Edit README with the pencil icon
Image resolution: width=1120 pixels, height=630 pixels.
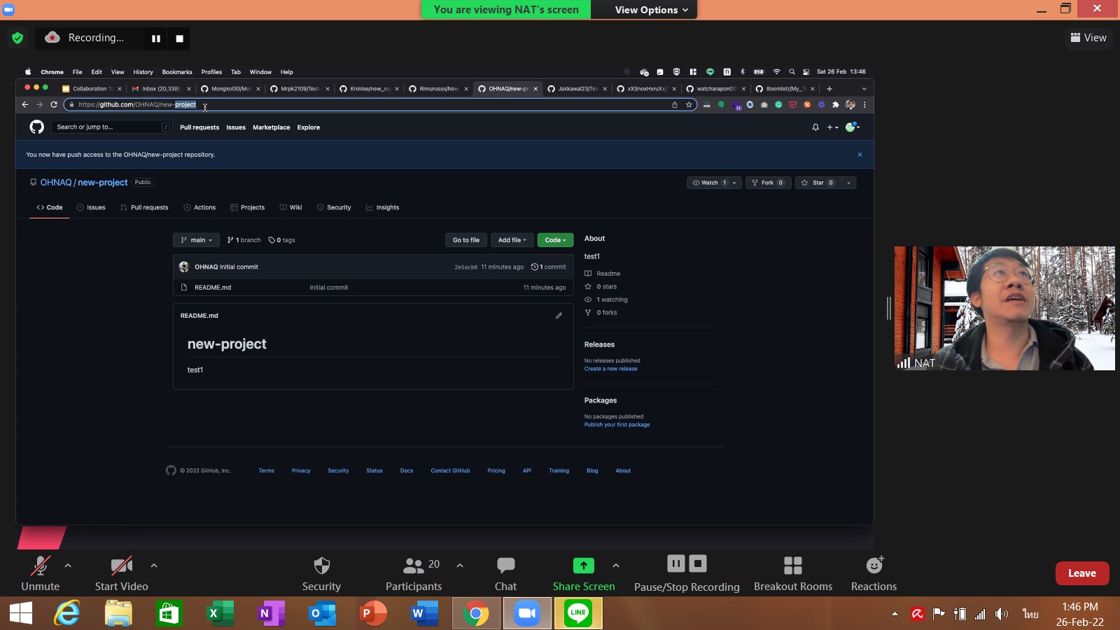pyautogui.click(x=559, y=316)
